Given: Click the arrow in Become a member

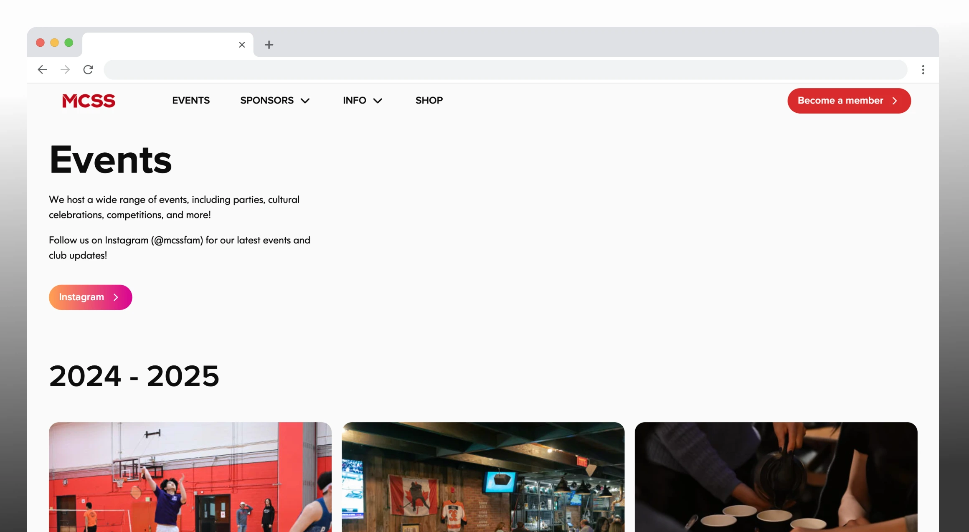Looking at the screenshot, I should (x=895, y=101).
